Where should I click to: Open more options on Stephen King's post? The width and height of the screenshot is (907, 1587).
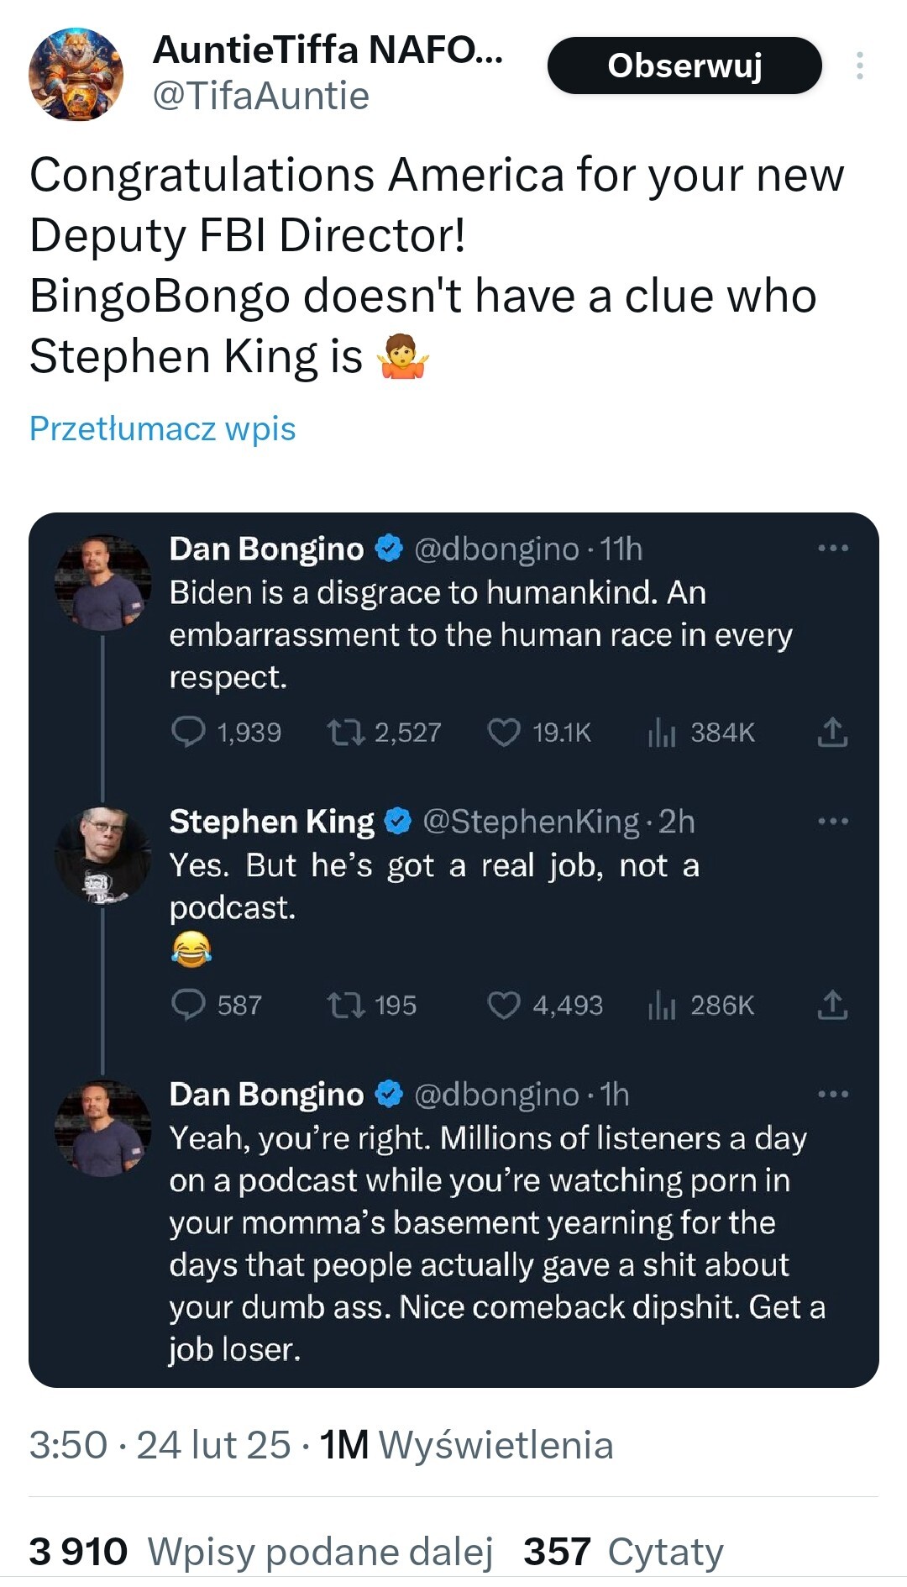(833, 821)
